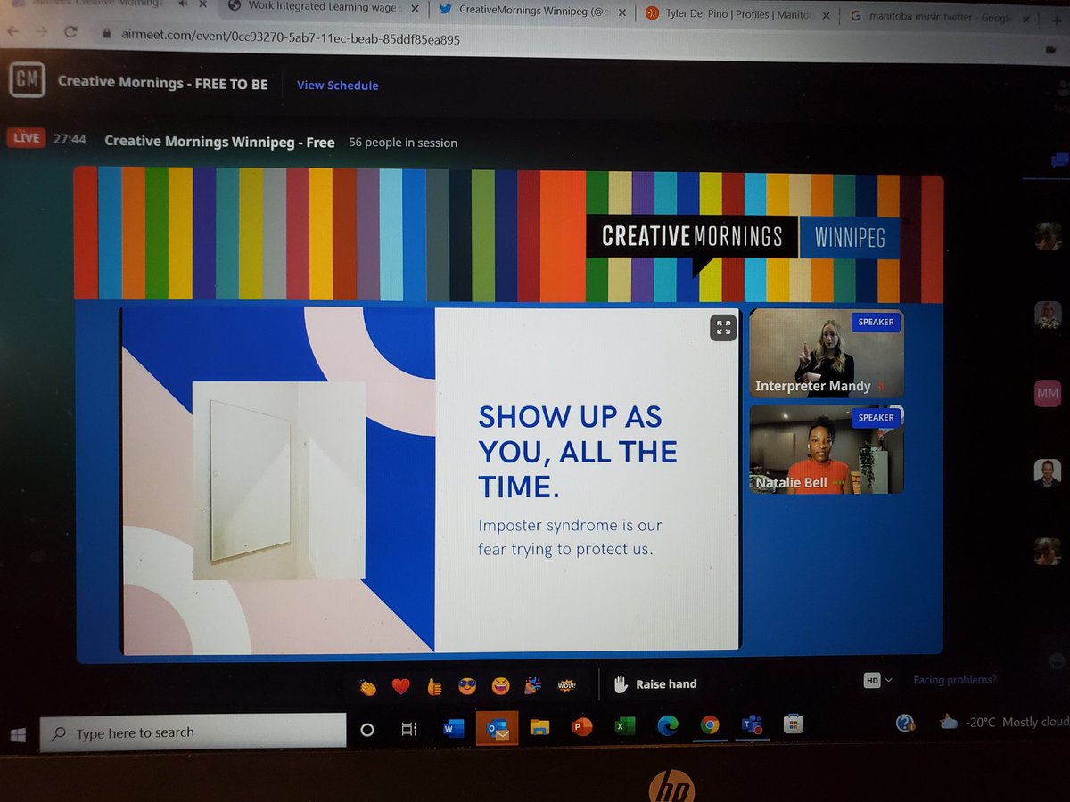
Task: Open PowerPoint from the taskbar
Action: (582, 726)
